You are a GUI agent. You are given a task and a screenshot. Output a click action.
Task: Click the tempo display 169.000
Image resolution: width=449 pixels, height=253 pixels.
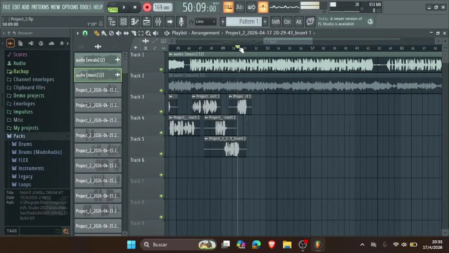[x=163, y=7]
